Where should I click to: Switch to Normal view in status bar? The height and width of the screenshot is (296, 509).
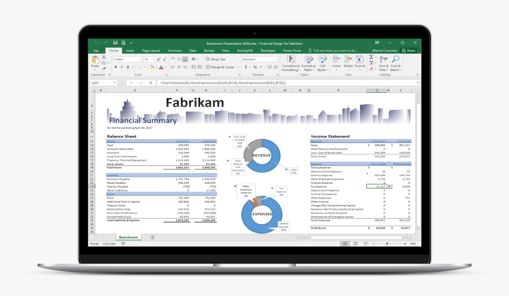click(344, 243)
